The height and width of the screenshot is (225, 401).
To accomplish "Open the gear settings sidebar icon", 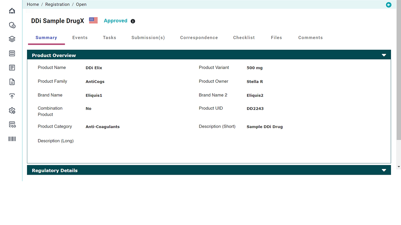I will coord(12,111).
